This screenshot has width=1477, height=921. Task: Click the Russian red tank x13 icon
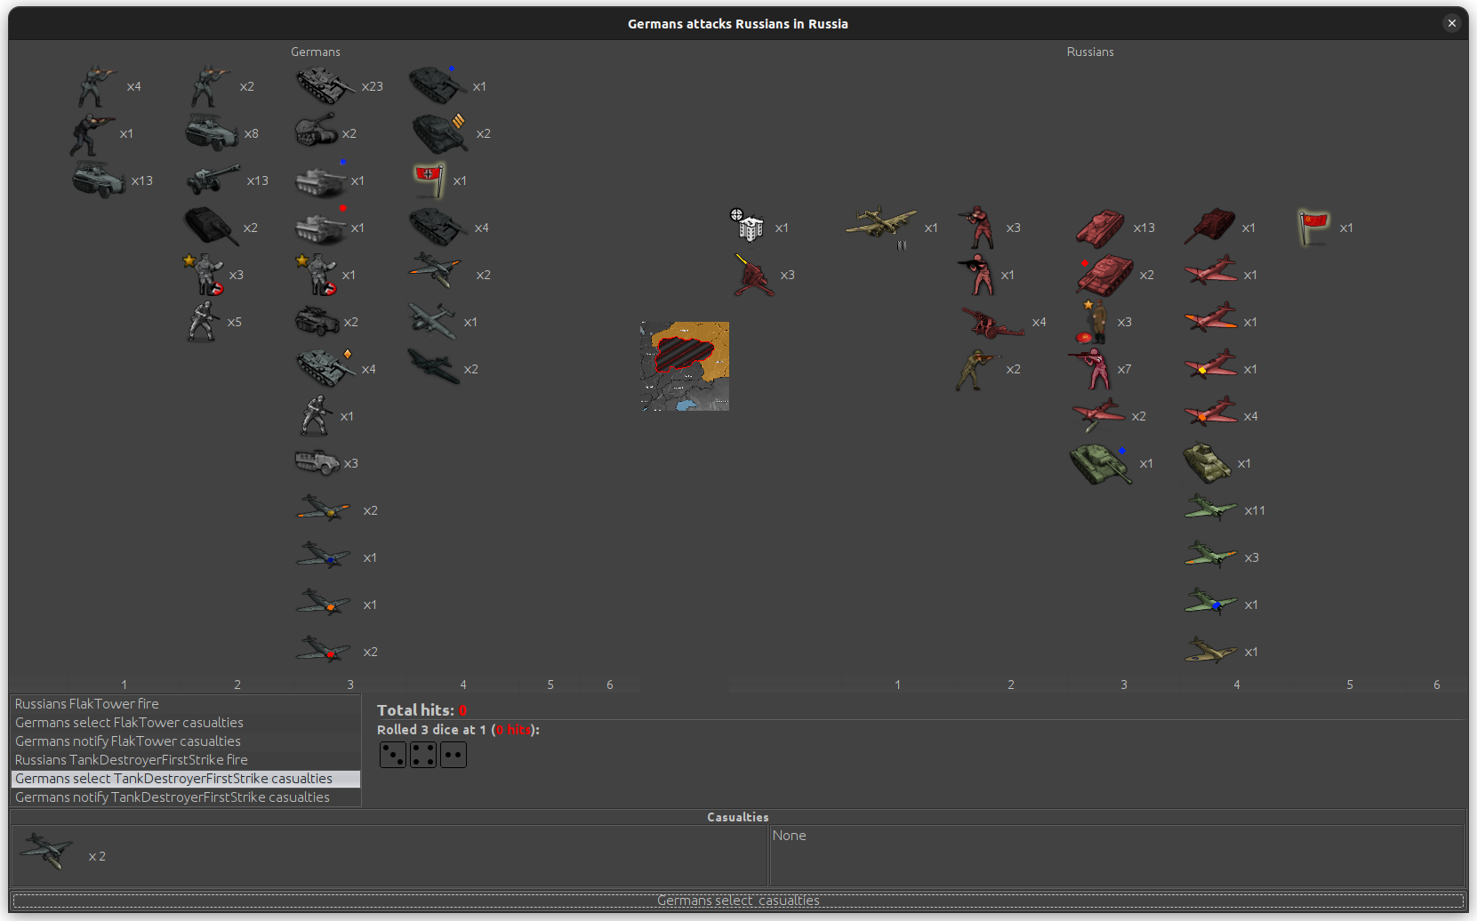click(x=1100, y=228)
